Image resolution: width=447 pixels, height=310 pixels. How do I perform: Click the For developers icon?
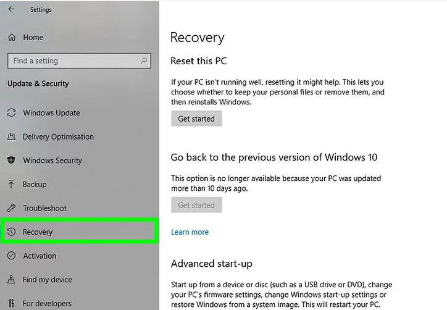(x=11, y=303)
